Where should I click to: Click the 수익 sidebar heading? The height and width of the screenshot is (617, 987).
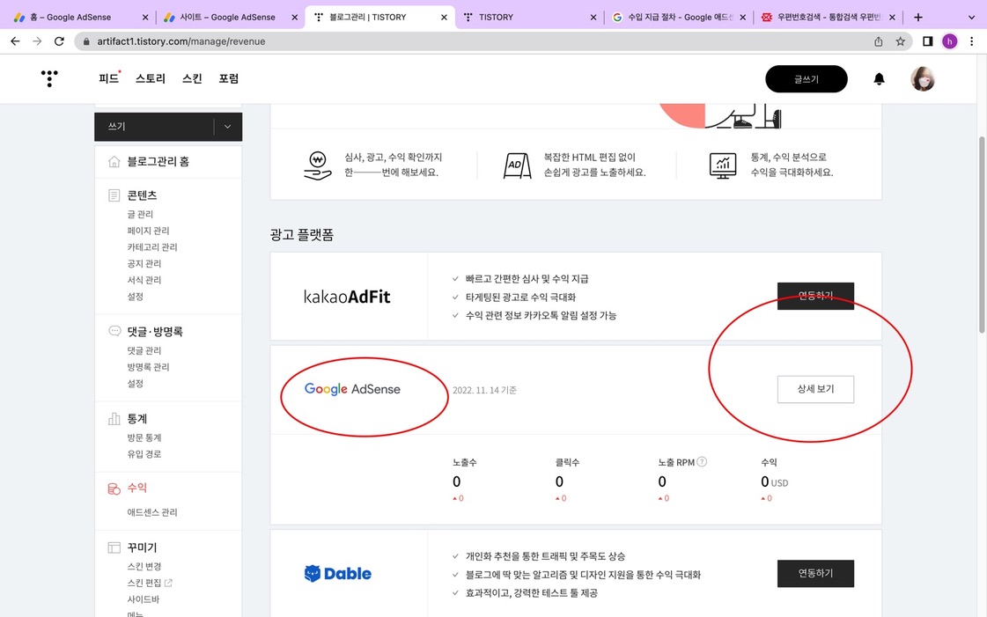tap(137, 488)
